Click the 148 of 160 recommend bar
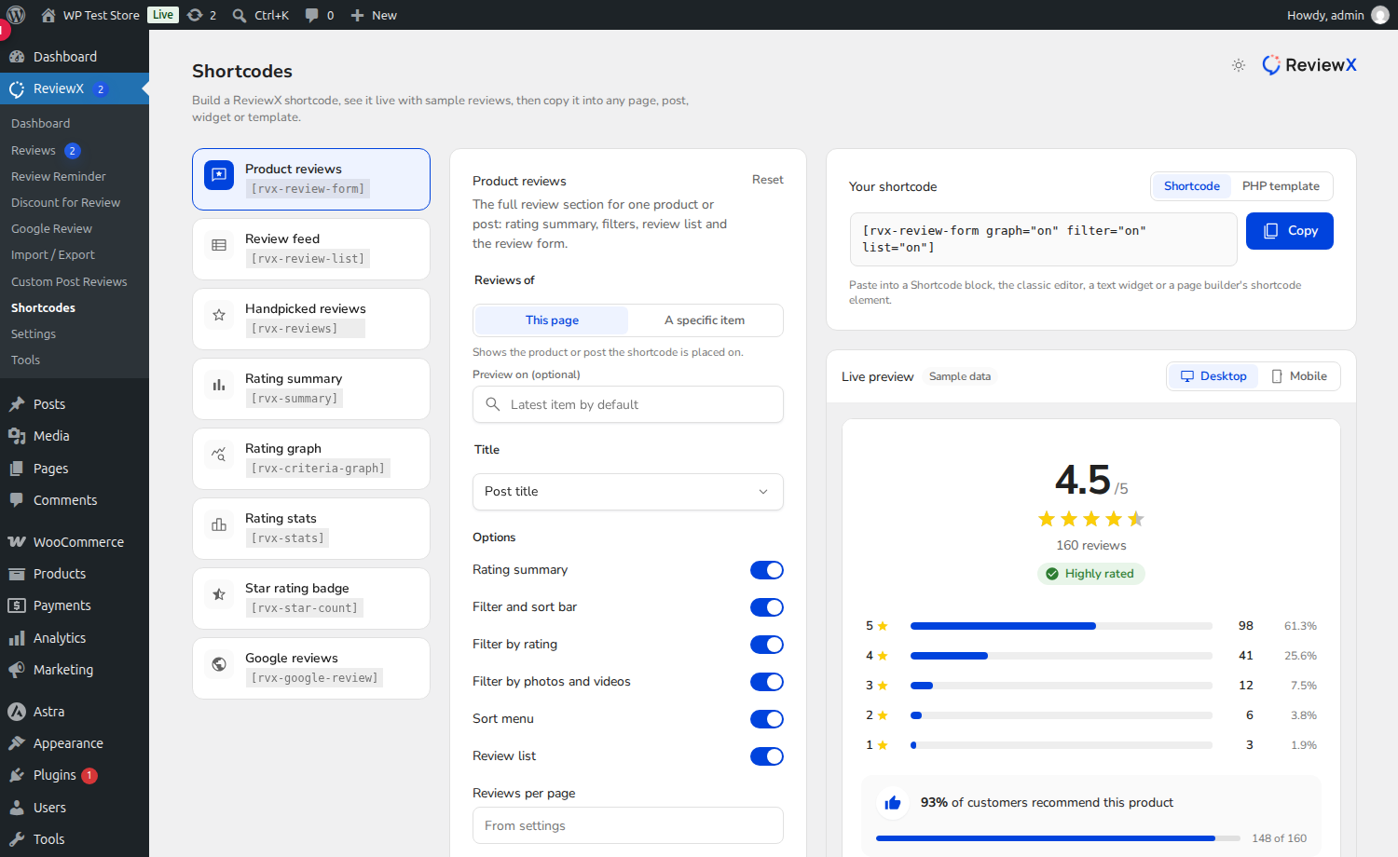Screen dimensions: 1398x857 point(1058,838)
